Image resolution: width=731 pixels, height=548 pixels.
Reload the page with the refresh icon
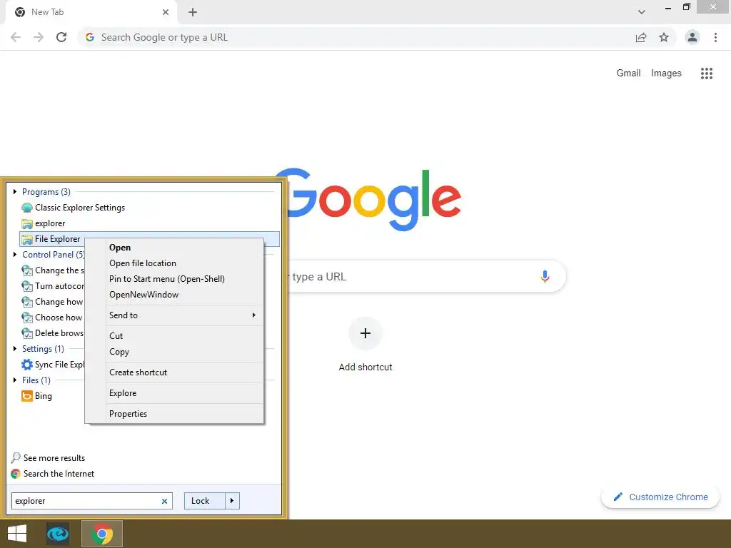click(x=61, y=37)
